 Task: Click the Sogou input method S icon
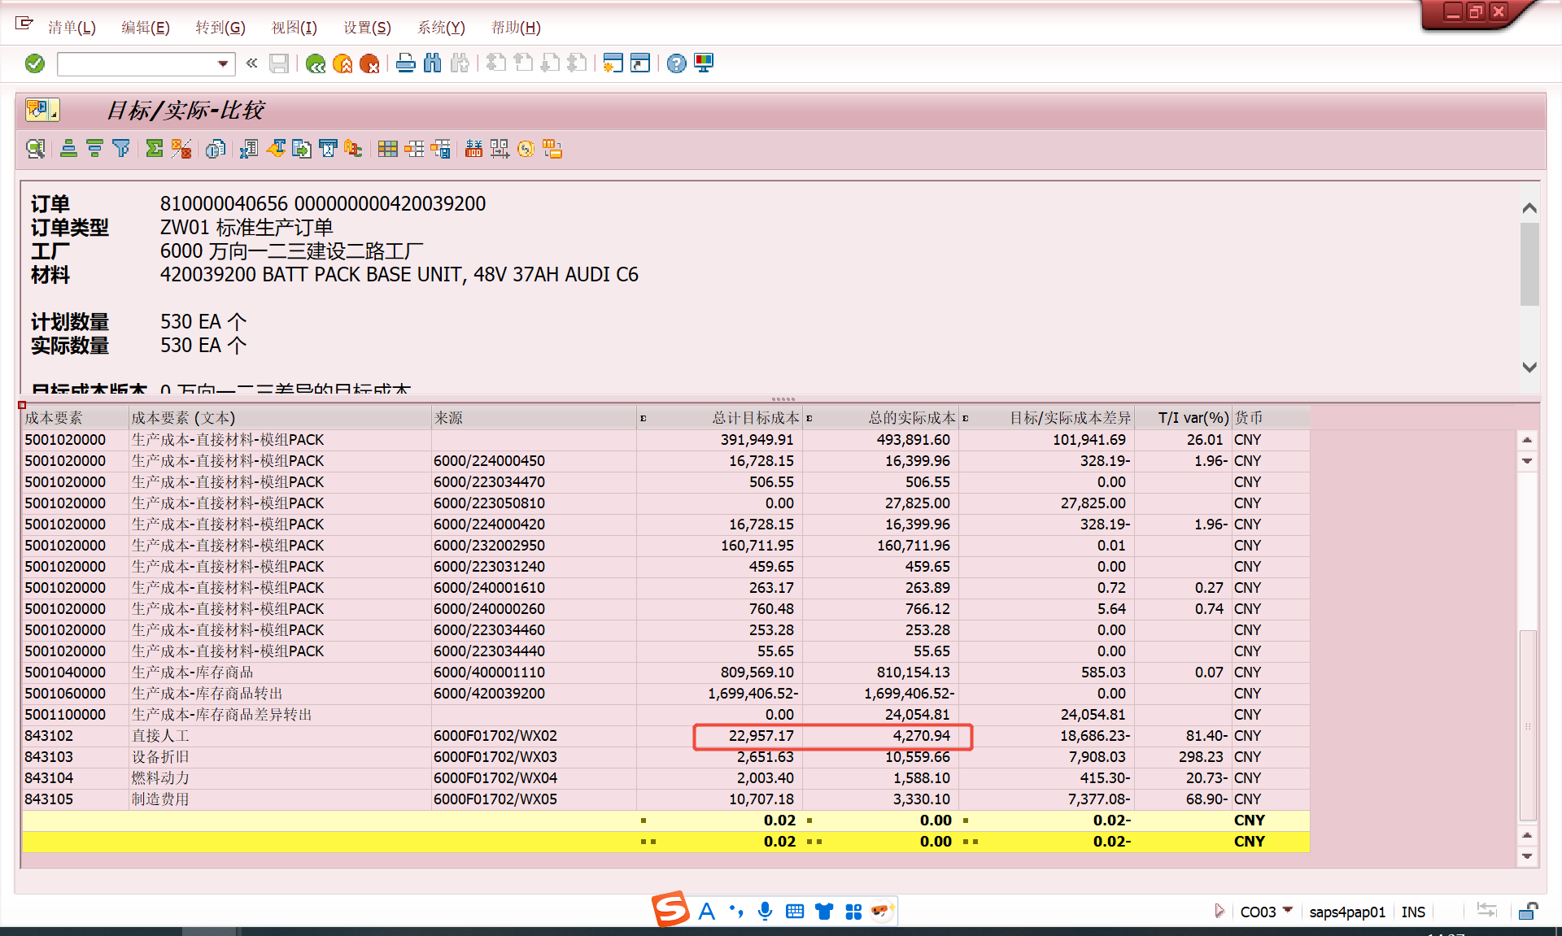click(671, 909)
